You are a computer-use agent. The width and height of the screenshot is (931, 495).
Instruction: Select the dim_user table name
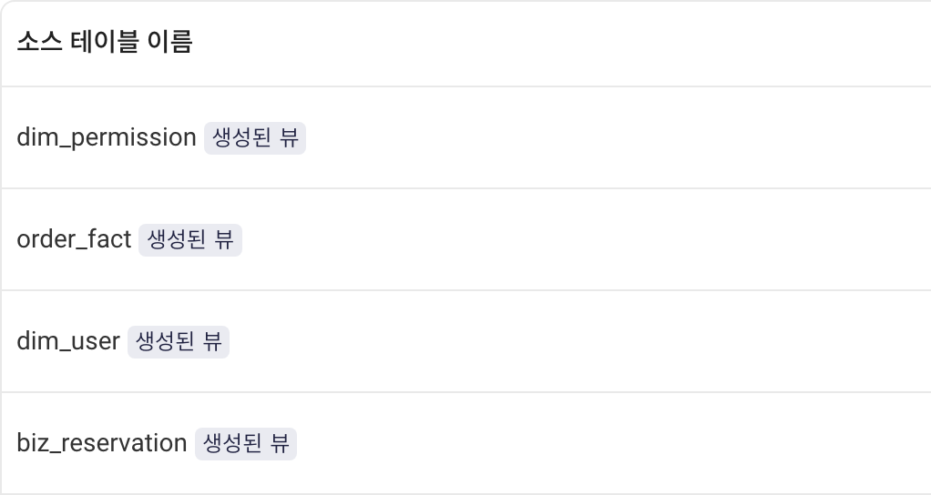(68, 341)
